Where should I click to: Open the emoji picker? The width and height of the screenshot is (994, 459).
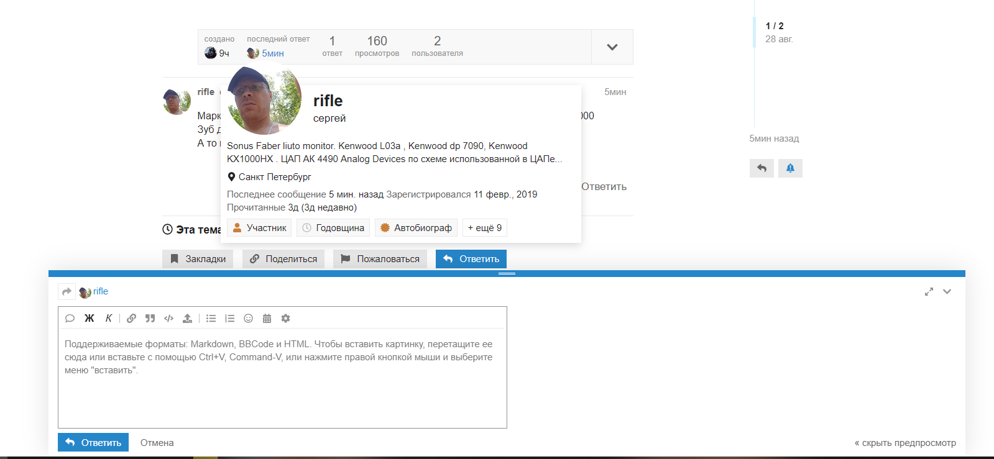click(x=248, y=318)
